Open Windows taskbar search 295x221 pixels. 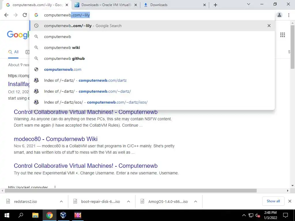point(21,215)
